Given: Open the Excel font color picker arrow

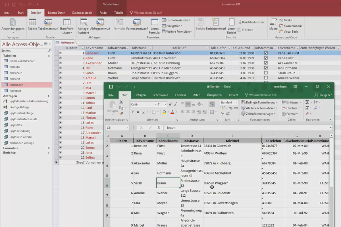Looking at the screenshot, I should 176,112.
